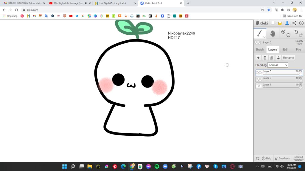This screenshot has height=171, width=305.
Task: Click the kleki.com address bar
Action: click(140, 10)
